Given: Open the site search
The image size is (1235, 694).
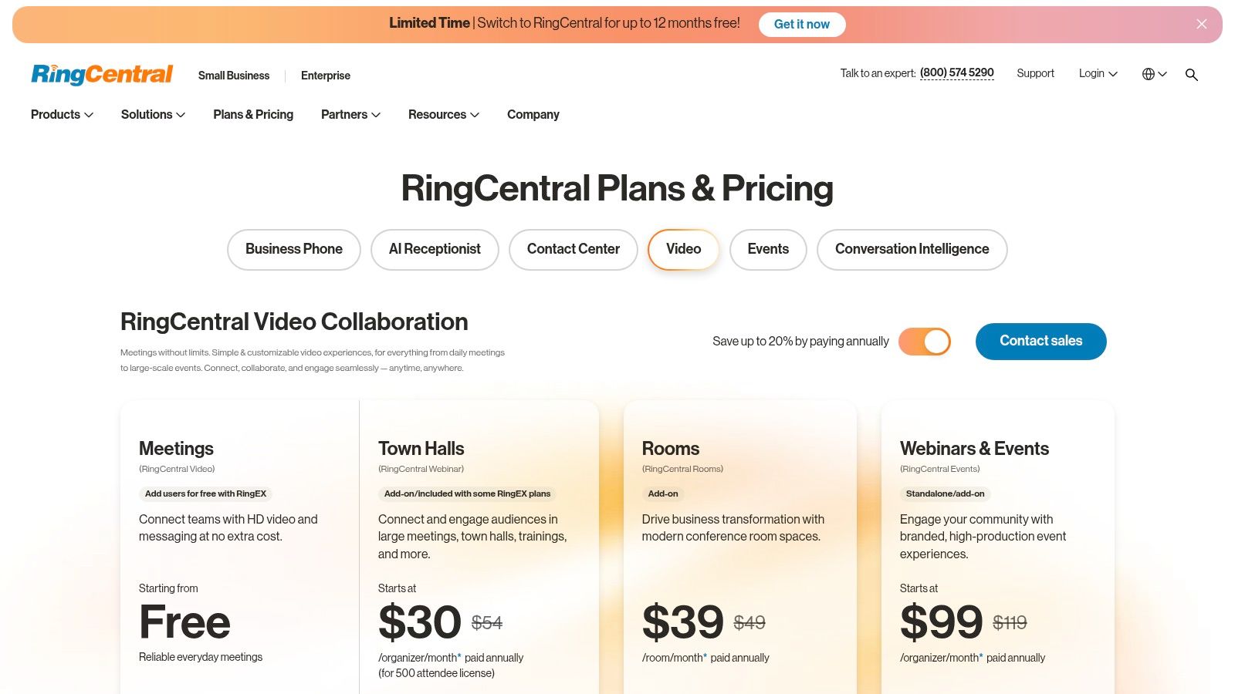Looking at the screenshot, I should pyautogui.click(x=1191, y=74).
